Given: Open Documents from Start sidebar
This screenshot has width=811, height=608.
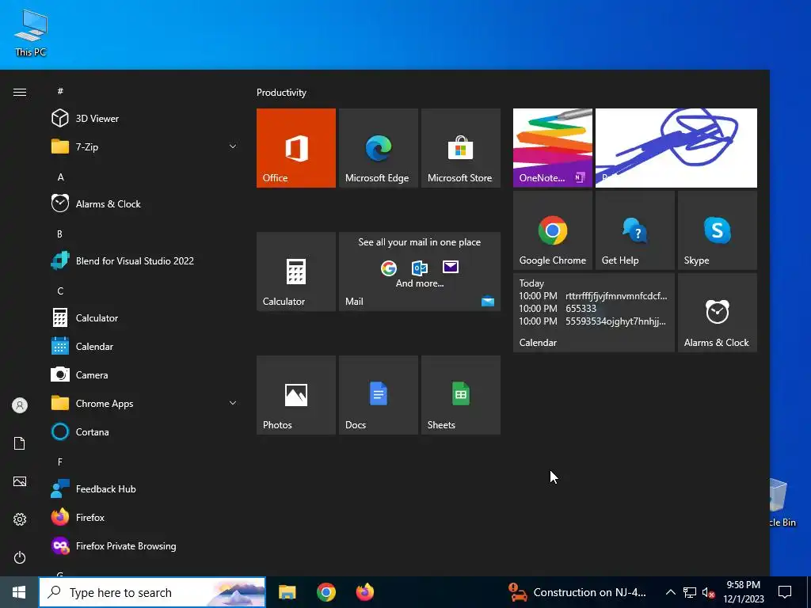Looking at the screenshot, I should (20, 443).
